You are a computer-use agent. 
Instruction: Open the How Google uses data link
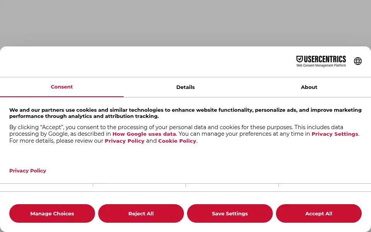[144, 134]
